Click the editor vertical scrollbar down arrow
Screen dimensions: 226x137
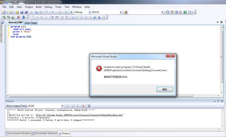click(x=222, y=92)
